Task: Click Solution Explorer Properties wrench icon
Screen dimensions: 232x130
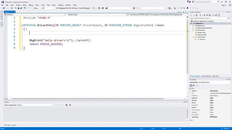Action: 216,15
